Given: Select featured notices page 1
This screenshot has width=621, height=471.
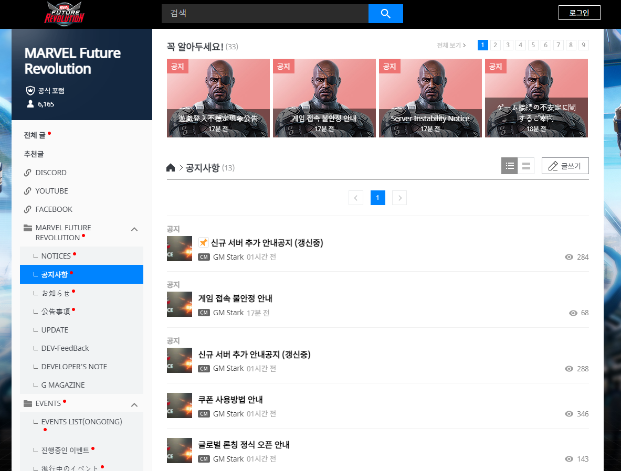Looking at the screenshot, I should coord(482,45).
